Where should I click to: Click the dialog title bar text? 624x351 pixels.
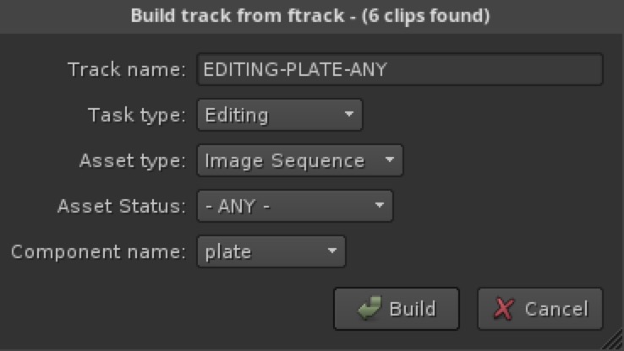tap(310, 16)
